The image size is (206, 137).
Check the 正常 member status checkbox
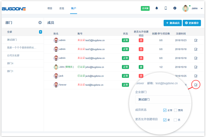165,110
